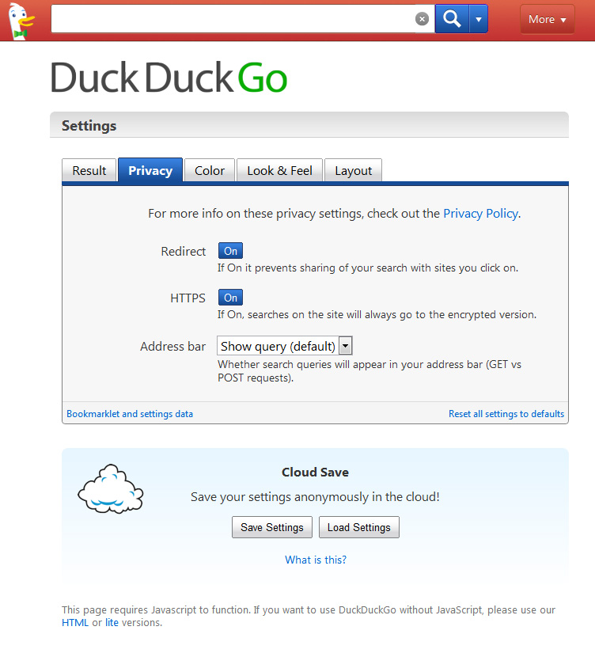Click the Cloud Save cloud icon
The height and width of the screenshot is (653, 595).
(110, 488)
